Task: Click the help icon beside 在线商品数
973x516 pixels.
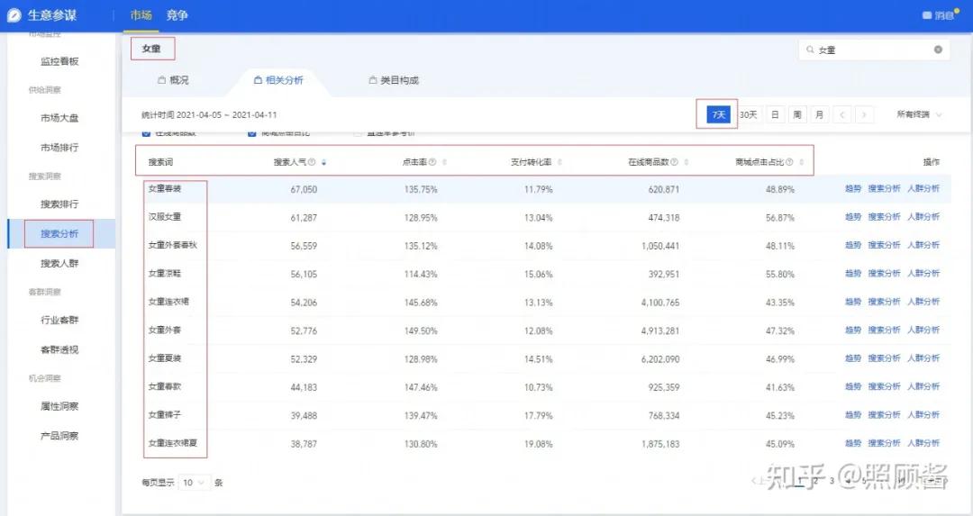Action: (674, 162)
